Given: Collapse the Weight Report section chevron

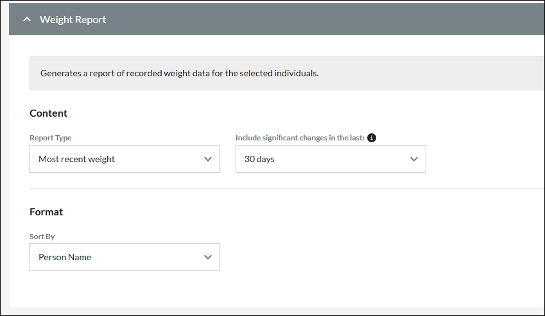Looking at the screenshot, I should [27, 20].
